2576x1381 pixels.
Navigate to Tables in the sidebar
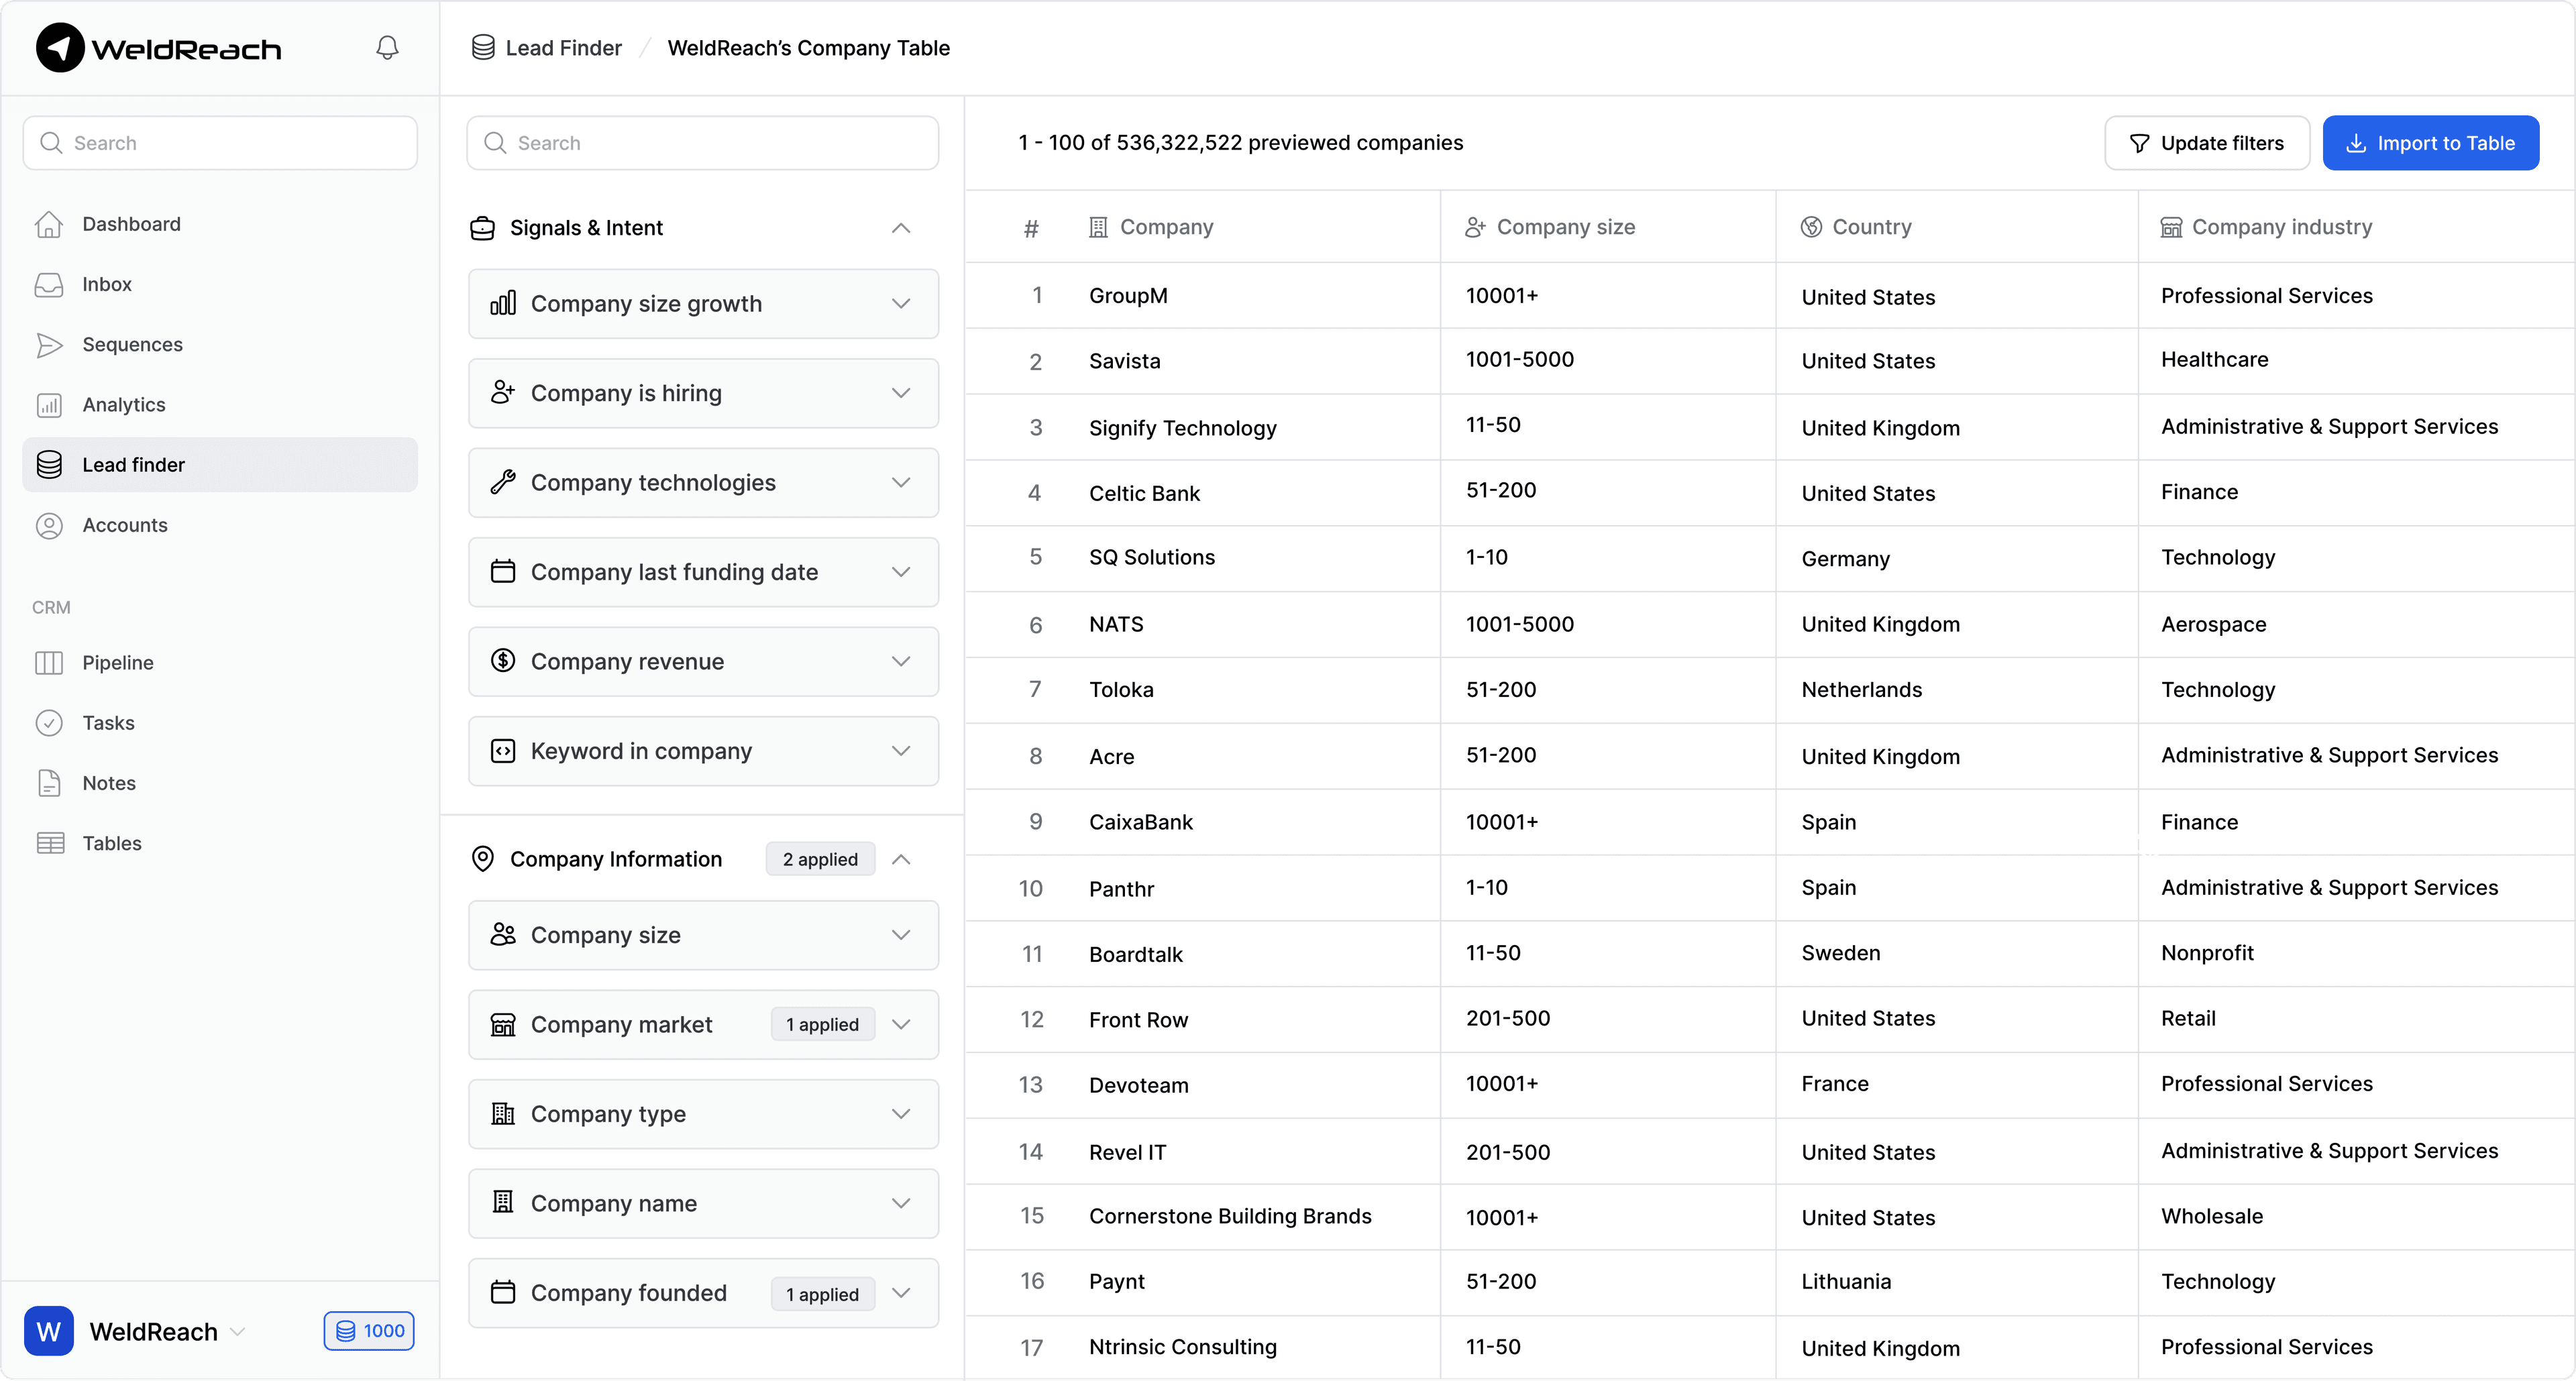(220, 843)
